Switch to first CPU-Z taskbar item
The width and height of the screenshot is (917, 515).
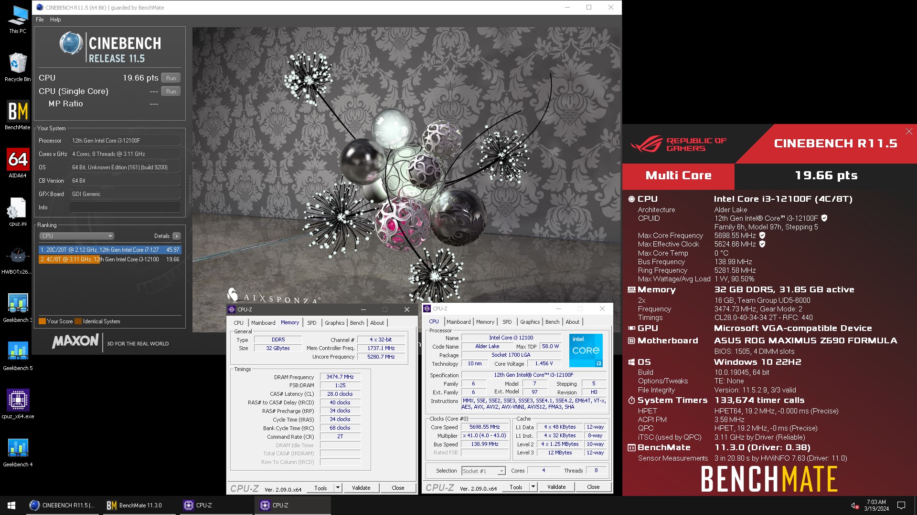point(215,505)
